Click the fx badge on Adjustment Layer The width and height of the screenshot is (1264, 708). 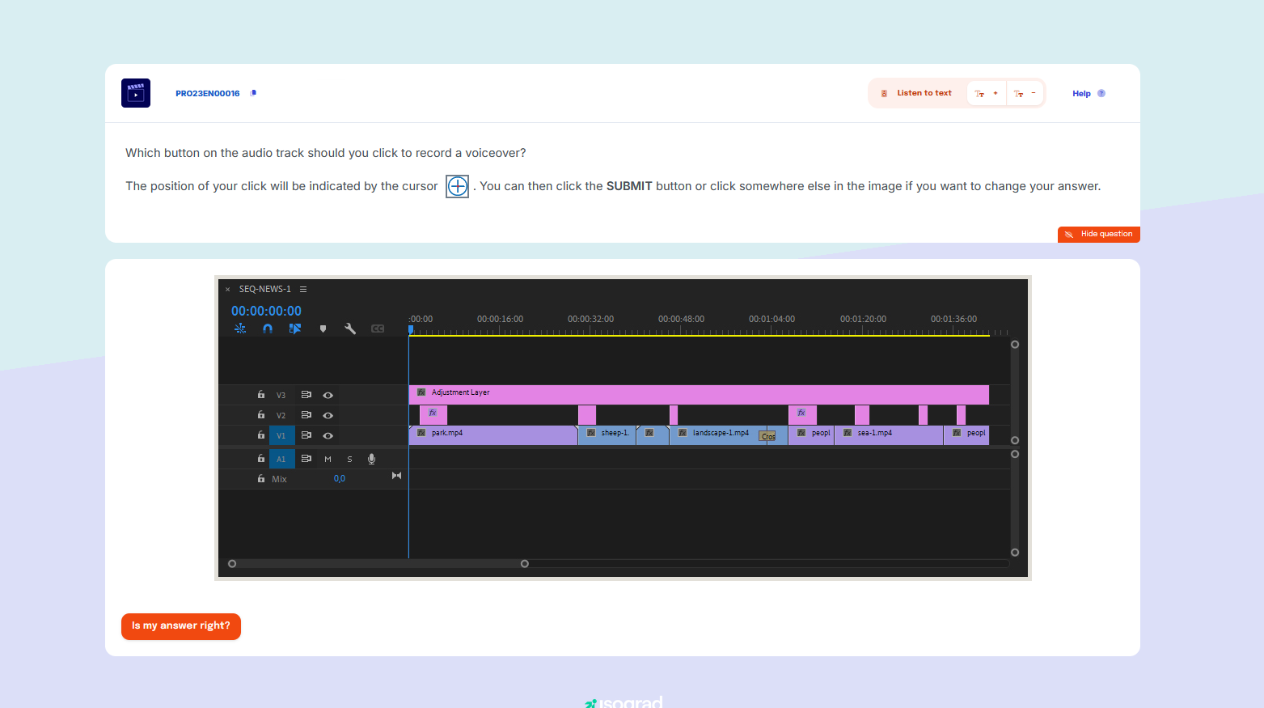coord(421,392)
